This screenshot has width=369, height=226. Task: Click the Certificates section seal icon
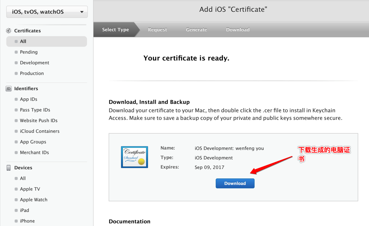click(x=9, y=31)
